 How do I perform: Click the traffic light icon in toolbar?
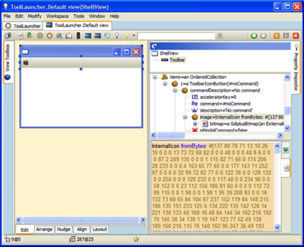(x=79, y=35)
